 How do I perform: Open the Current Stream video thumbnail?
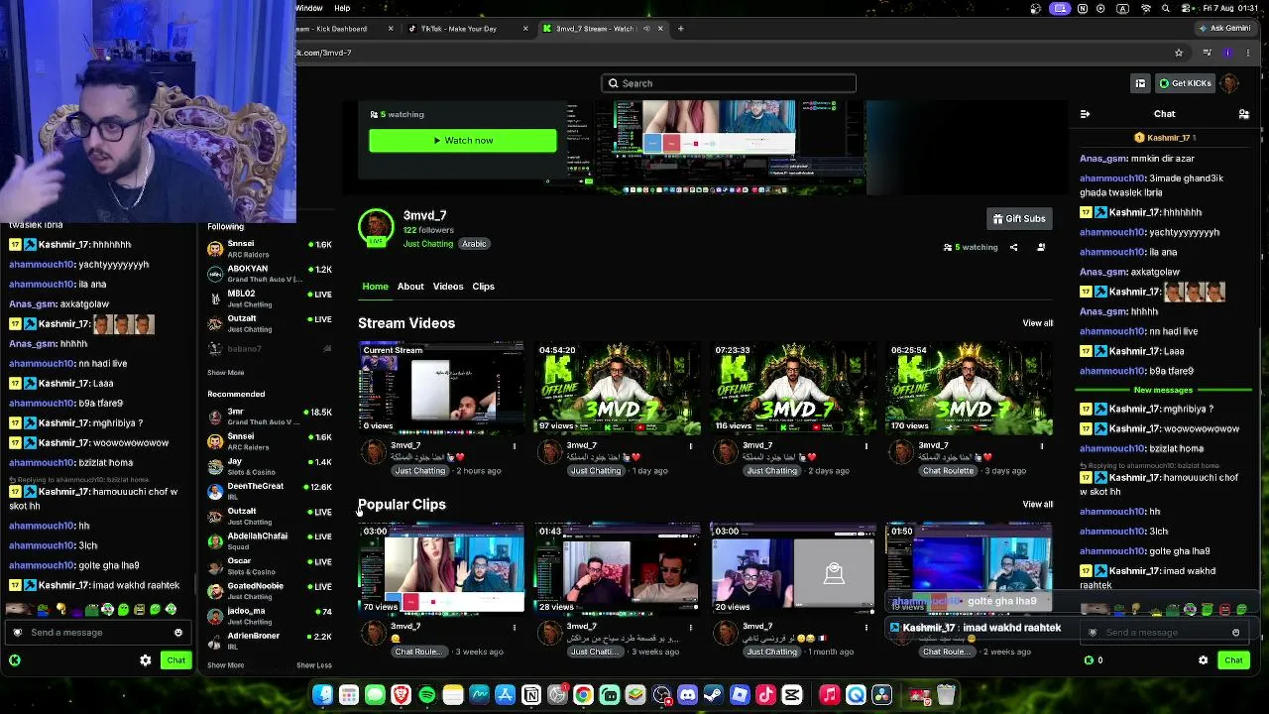tap(441, 389)
